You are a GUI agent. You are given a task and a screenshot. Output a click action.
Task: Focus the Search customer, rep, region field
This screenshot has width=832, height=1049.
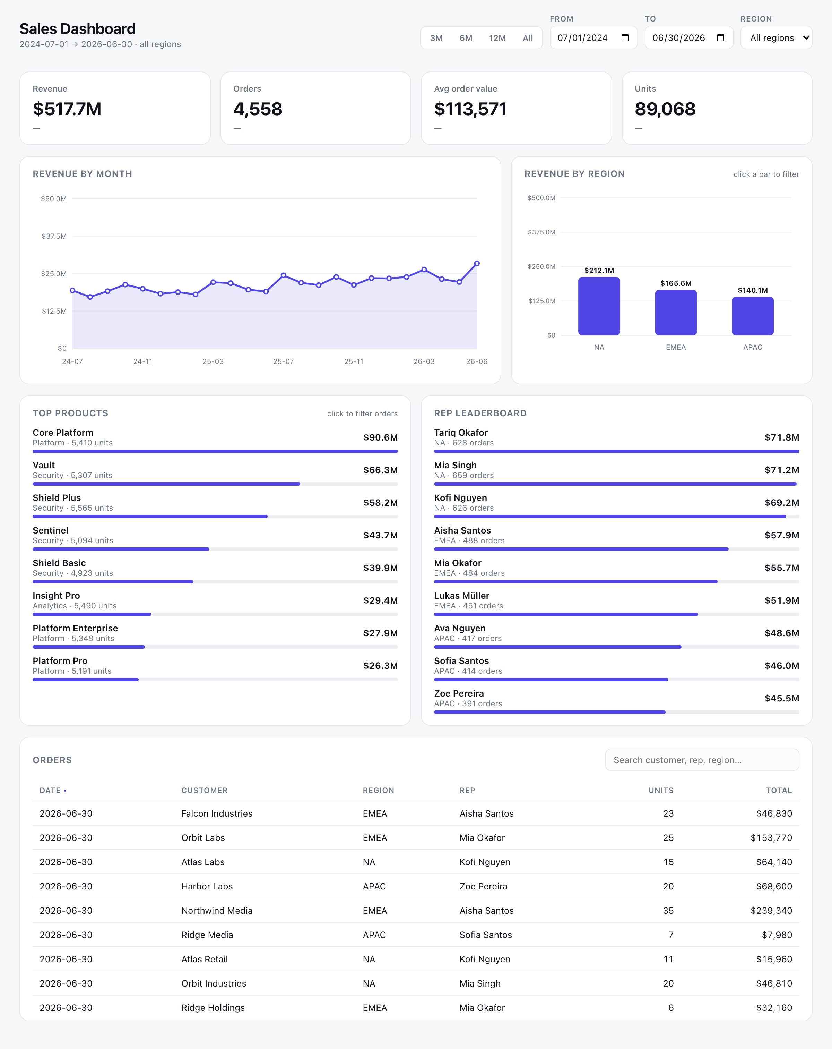pyautogui.click(x=702, y=759)
